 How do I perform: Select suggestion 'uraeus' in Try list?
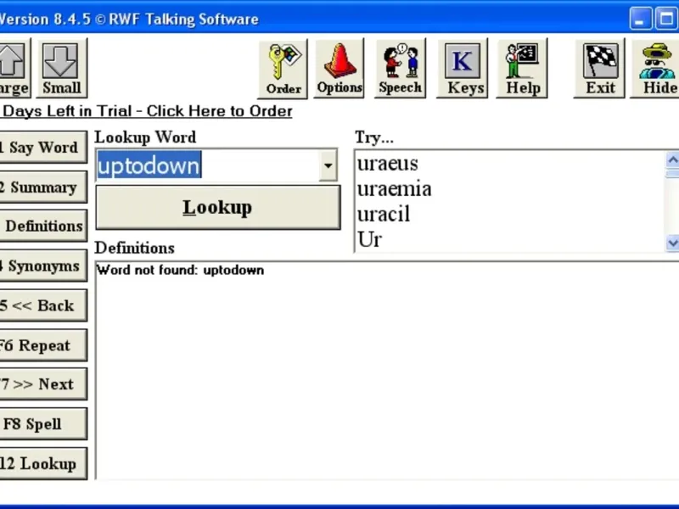click(x=388, y=164)
